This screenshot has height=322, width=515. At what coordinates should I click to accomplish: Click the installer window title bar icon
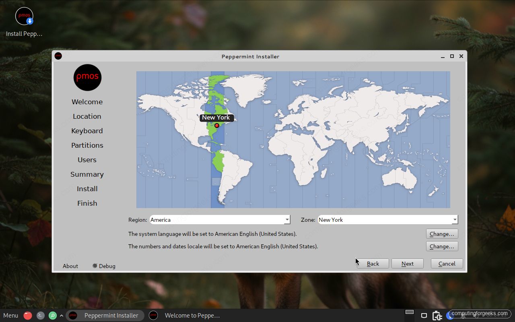(58, 56)
